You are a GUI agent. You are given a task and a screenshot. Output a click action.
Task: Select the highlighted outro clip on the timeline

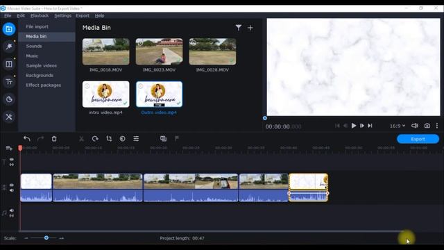click(308, 187)
